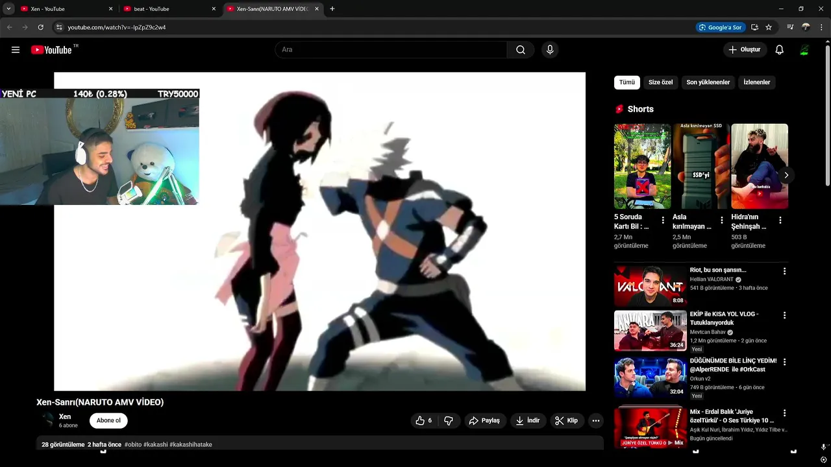This screenshot has width=831, height=467.
Task: Open the media controls icon in Chrome
Action: click(x=790, y=27)
